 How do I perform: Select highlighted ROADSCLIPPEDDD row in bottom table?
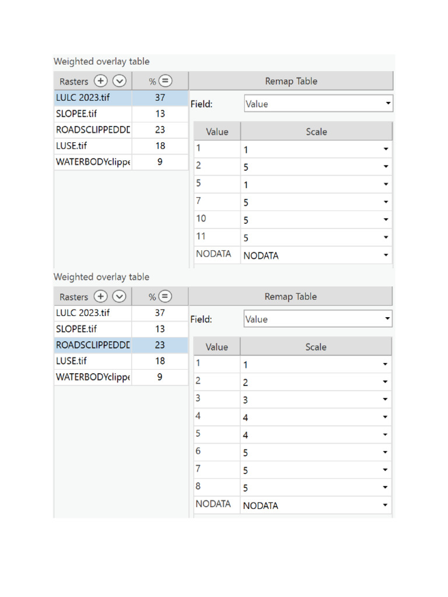pyautogui.click(x=121, y=345)
